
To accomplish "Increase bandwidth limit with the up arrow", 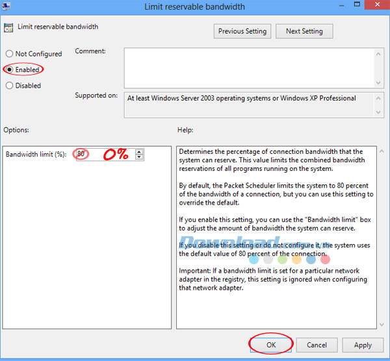I will point(139,152).
